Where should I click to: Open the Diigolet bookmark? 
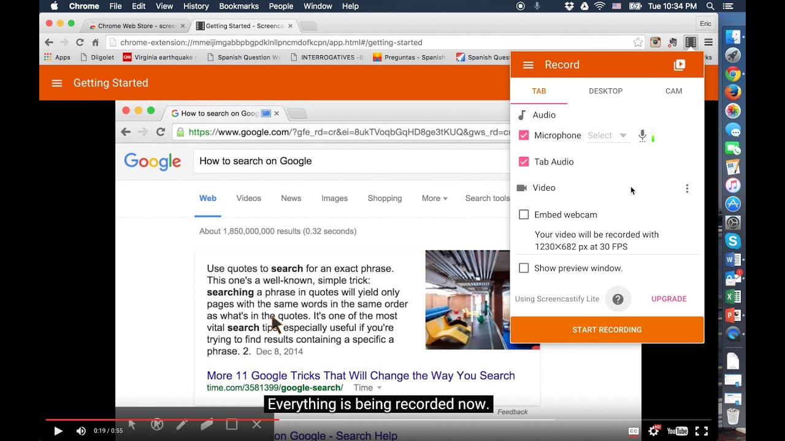coord(97,57)
